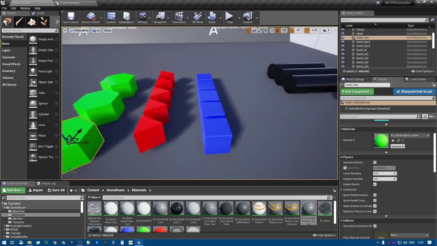Image resolution: width=437 pixels, height=246 pixels.
Task: Select the rotate gizmo tool in viewport
Action: [x=254, y=30]
